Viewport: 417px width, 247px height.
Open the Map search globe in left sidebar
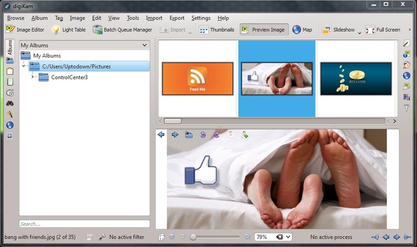pos(10,125)
